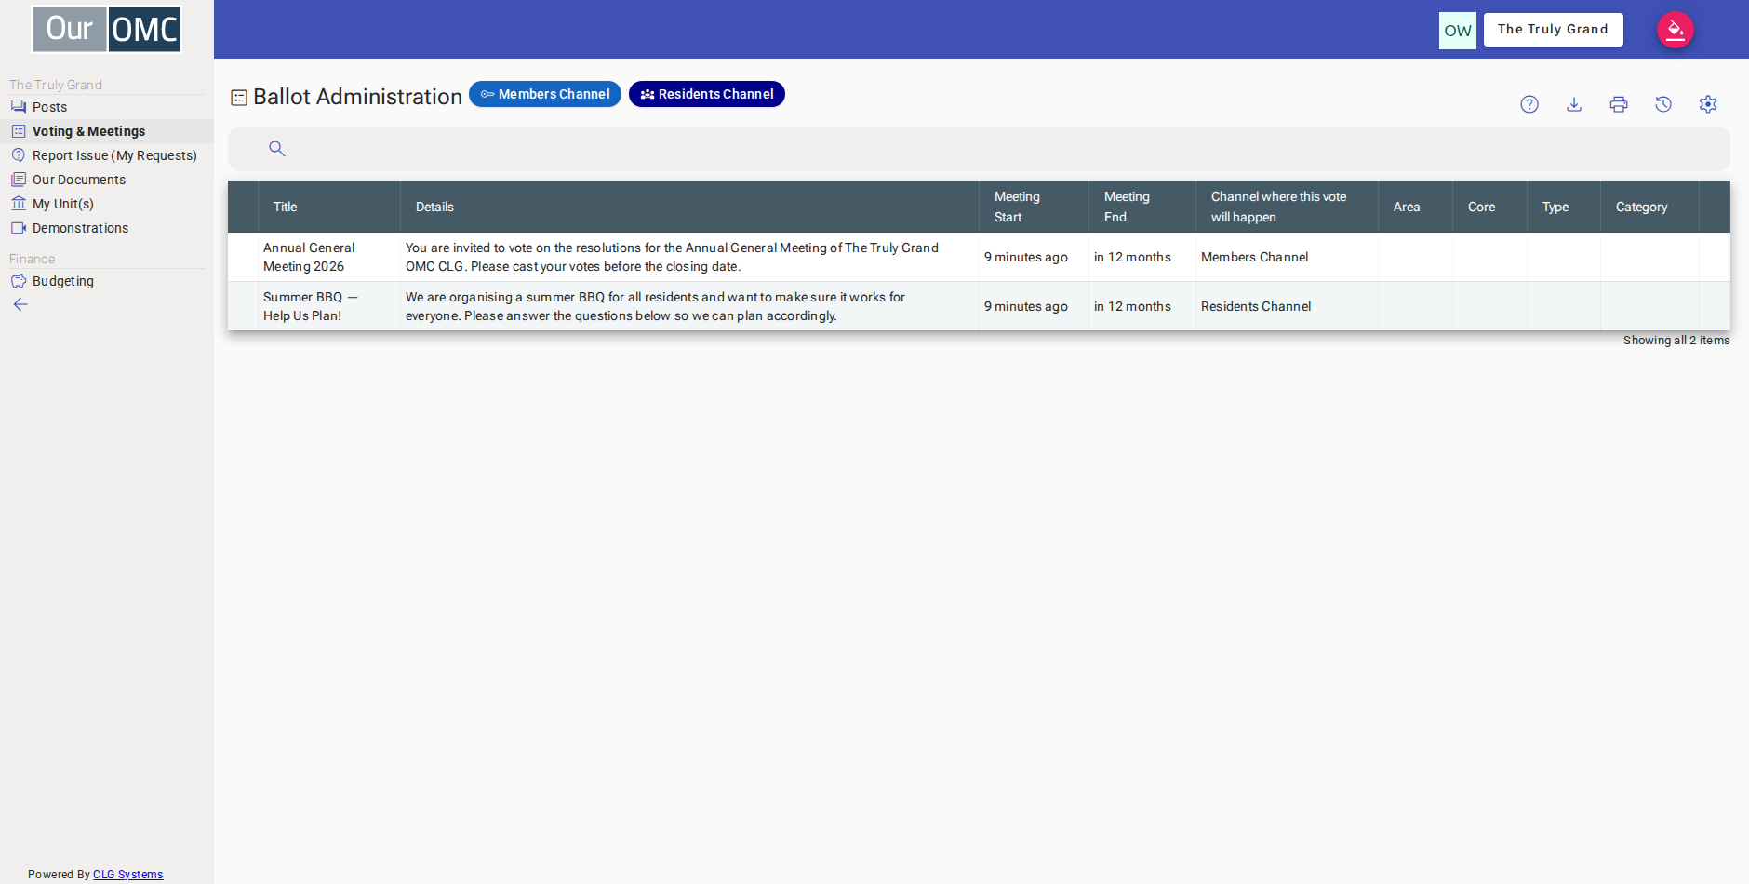Image resolution: width=1749 pixels, height=884 pixels.
Task: Open Summer BBQ — Help Us Plan! row
Action: (x=979, y=306)
